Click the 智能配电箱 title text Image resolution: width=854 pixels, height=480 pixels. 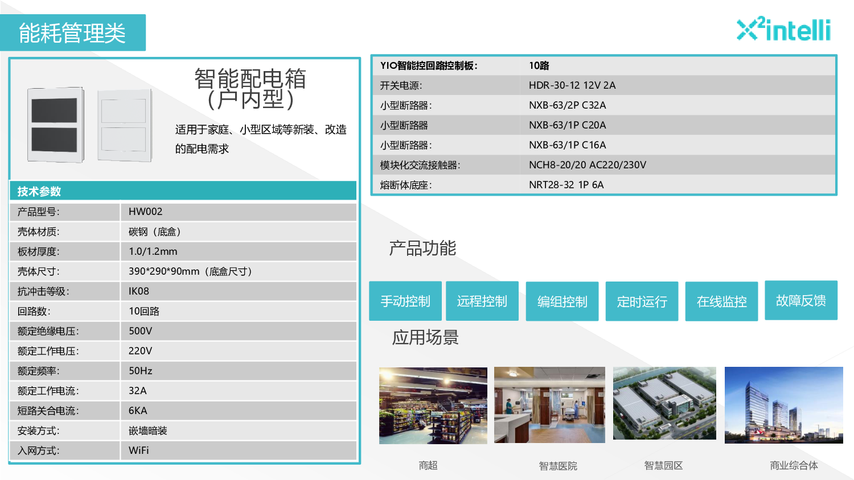point(251,78)
